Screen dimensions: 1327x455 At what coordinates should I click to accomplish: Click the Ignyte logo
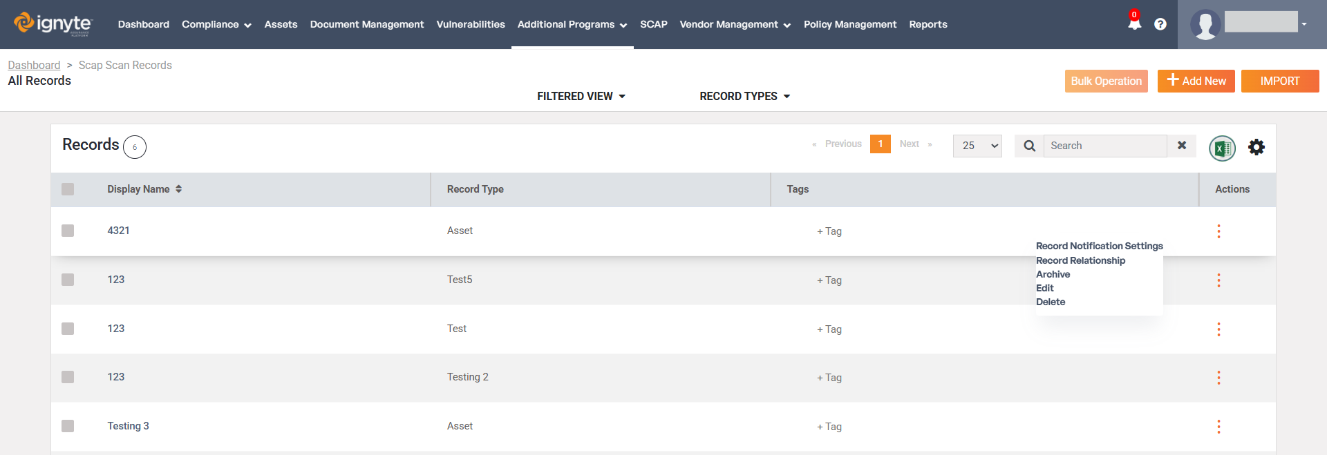53,23
